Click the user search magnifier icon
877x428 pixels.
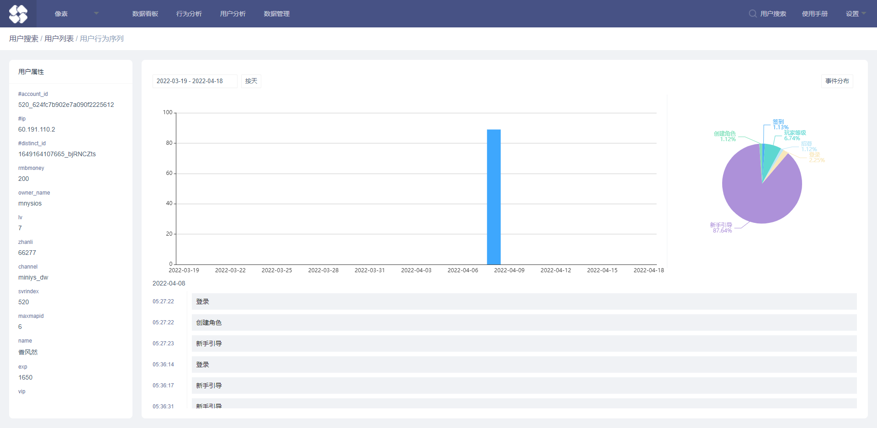[x=752, y=14]
